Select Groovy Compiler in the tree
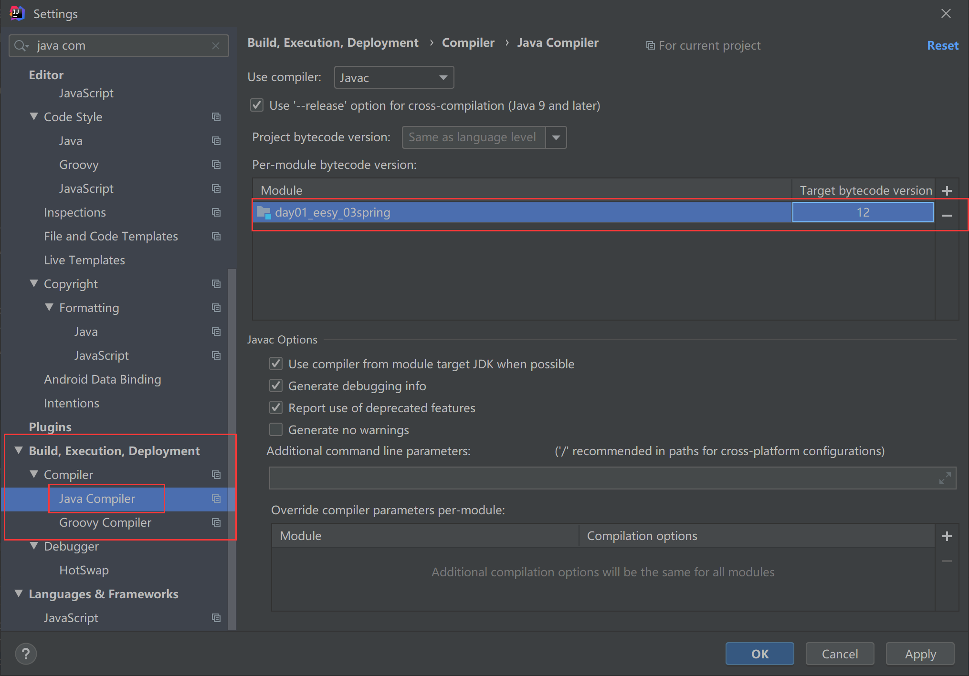 [105, 522]
